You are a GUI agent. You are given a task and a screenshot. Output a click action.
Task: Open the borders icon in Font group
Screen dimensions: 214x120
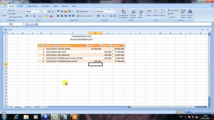40,16
